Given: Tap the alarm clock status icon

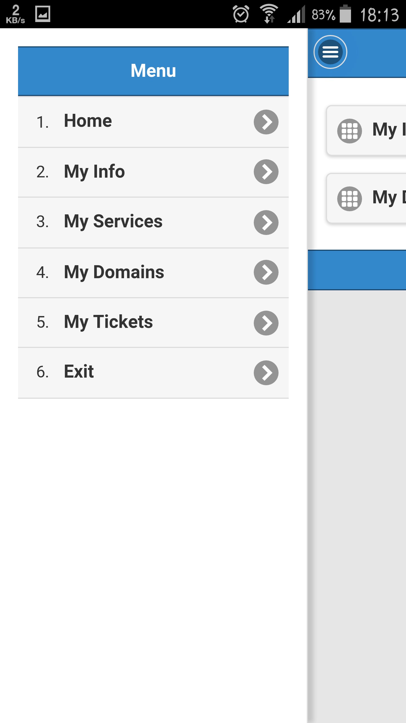Looking at the screenshot, I should pos(241,14).
